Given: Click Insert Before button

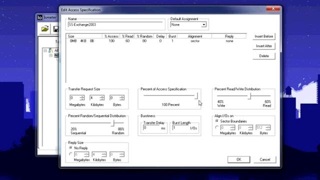Looking at the screenshot, I should coord(263,36).
